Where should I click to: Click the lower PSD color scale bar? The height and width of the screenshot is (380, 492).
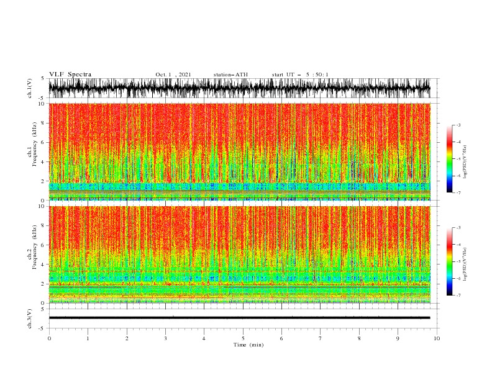coord(450,261)
